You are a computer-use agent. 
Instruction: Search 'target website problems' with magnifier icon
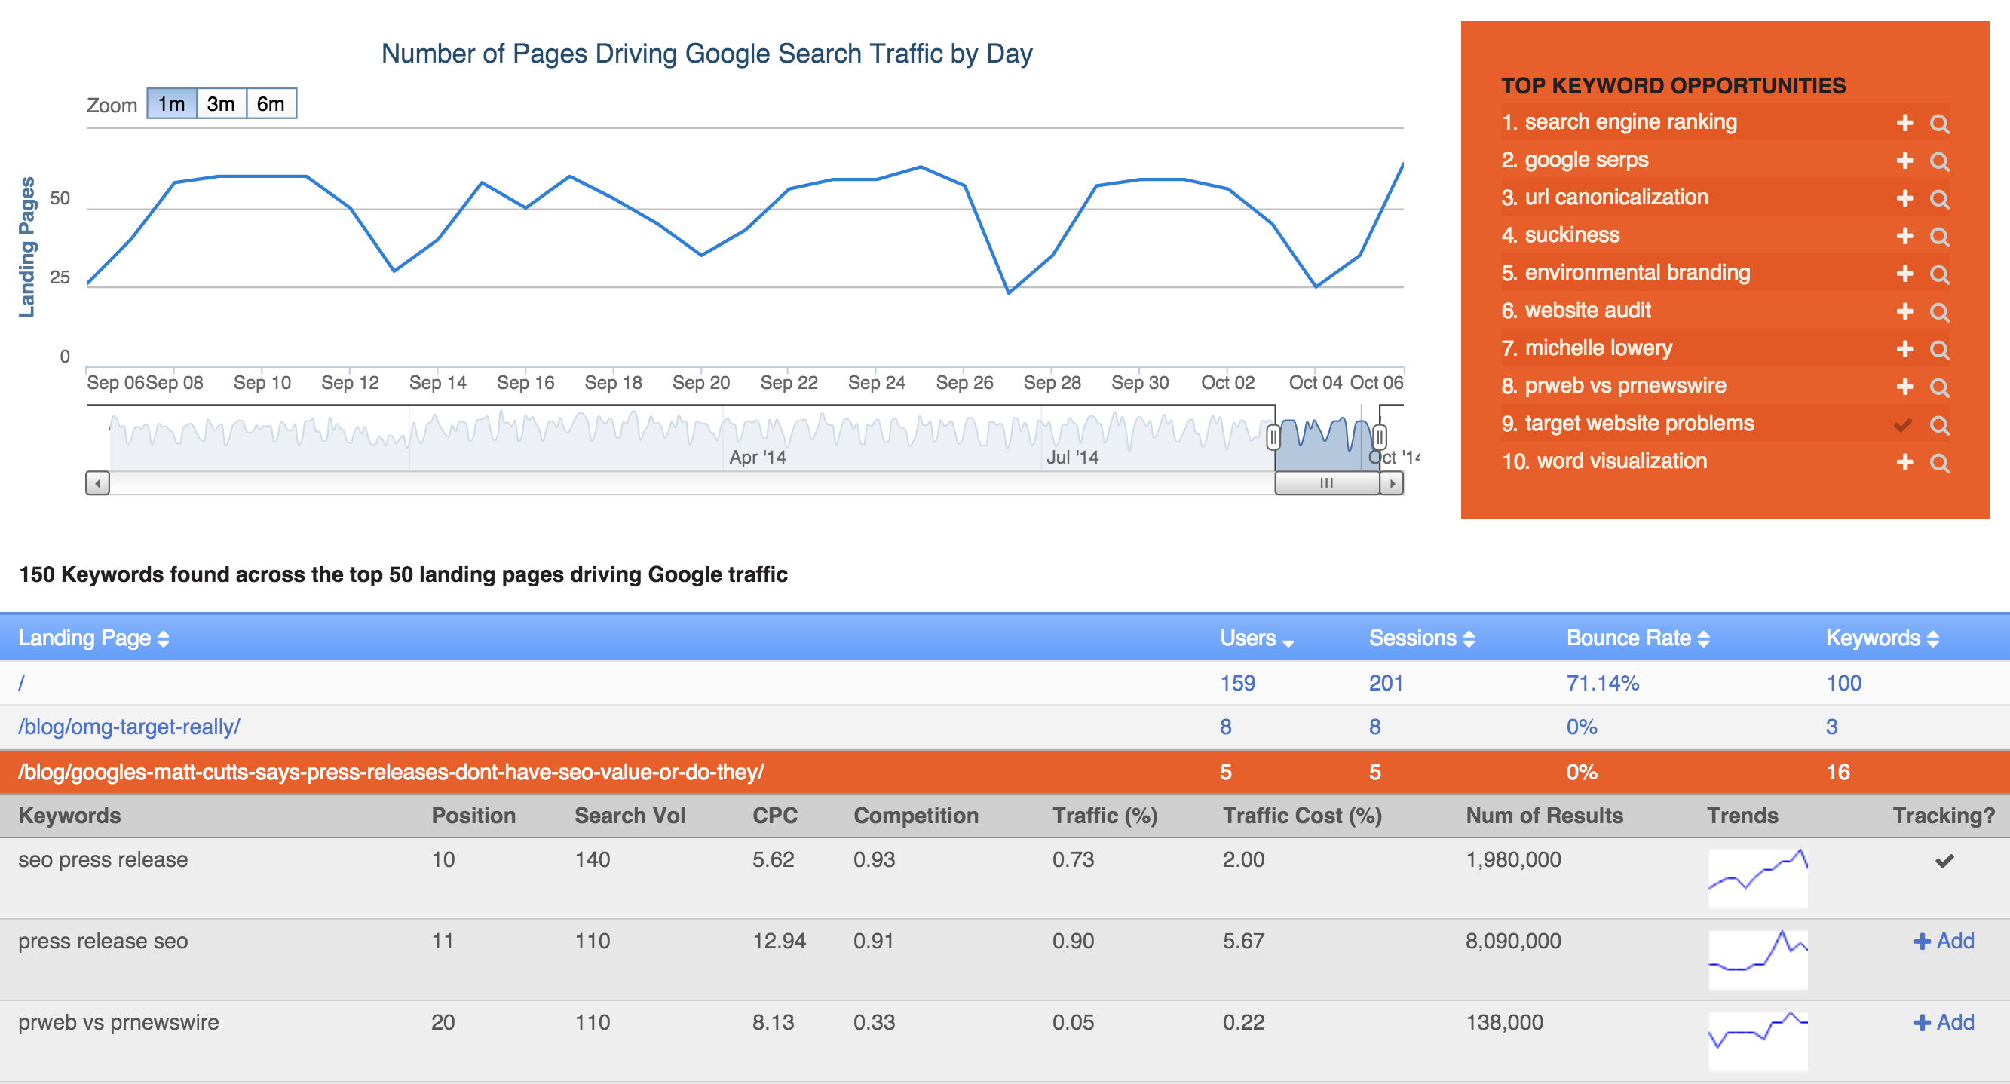1939,424
